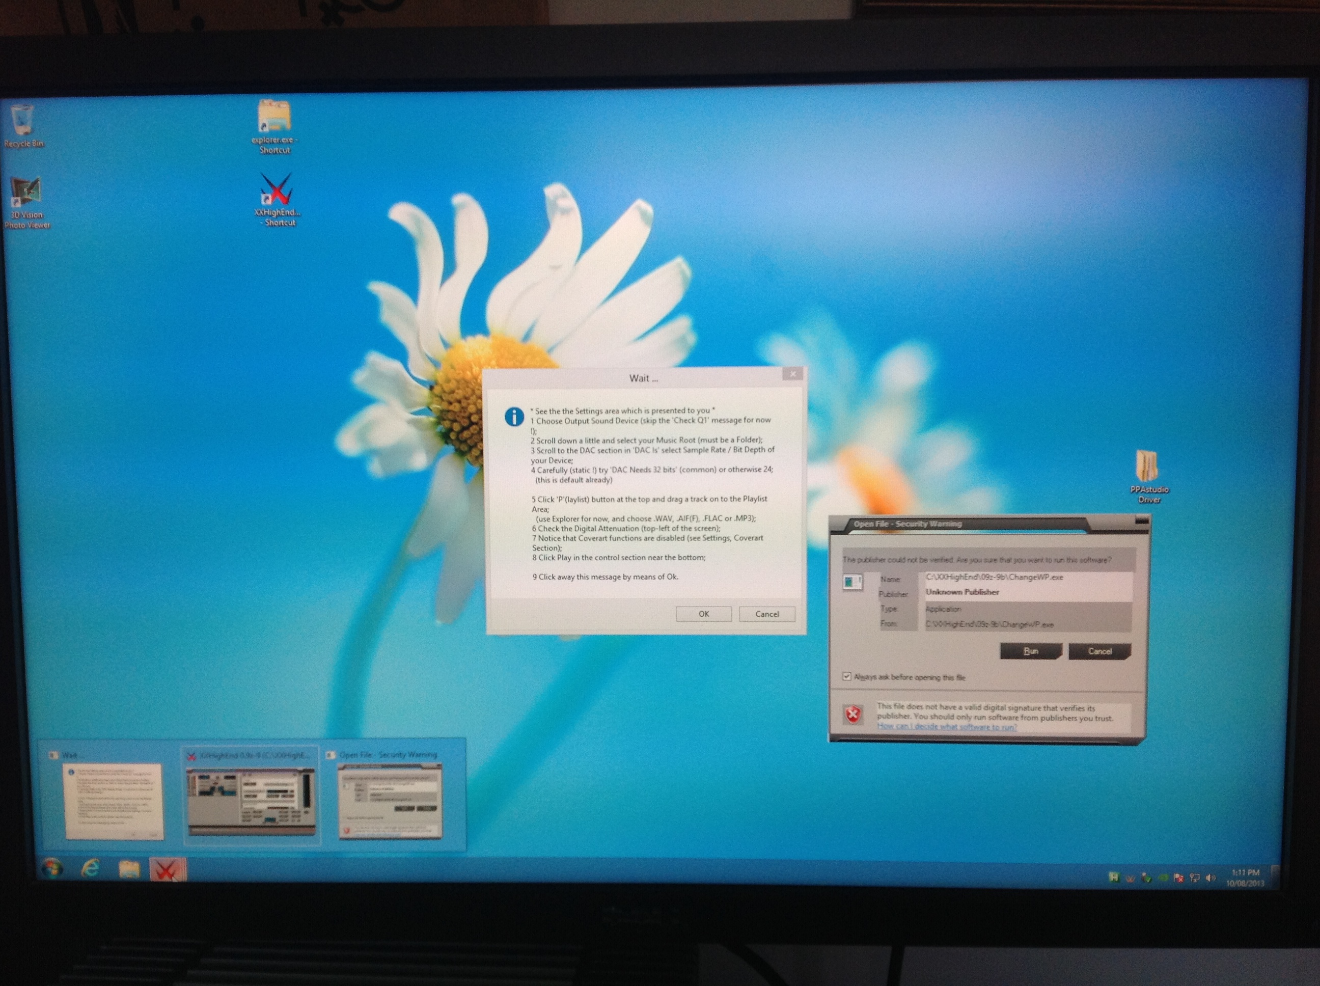Image resolution: width=1320 pixels, height=986 pixels.
Task: Click the 'Unknown Publisher' text
Action: pyautogui.click(x=962, y=592)
